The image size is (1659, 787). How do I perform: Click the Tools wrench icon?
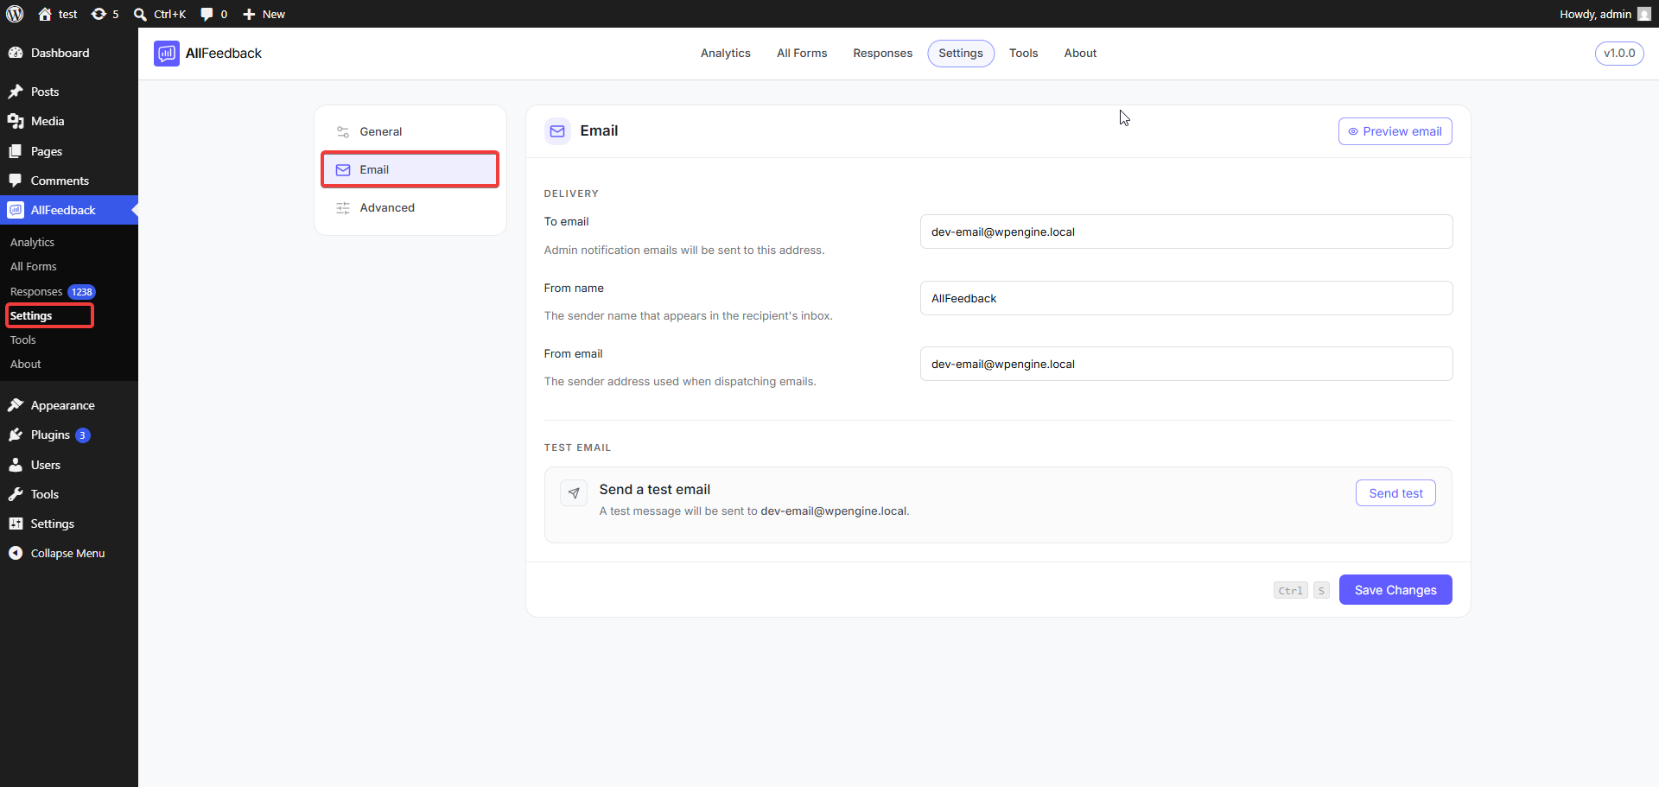[x=16, y=494]
